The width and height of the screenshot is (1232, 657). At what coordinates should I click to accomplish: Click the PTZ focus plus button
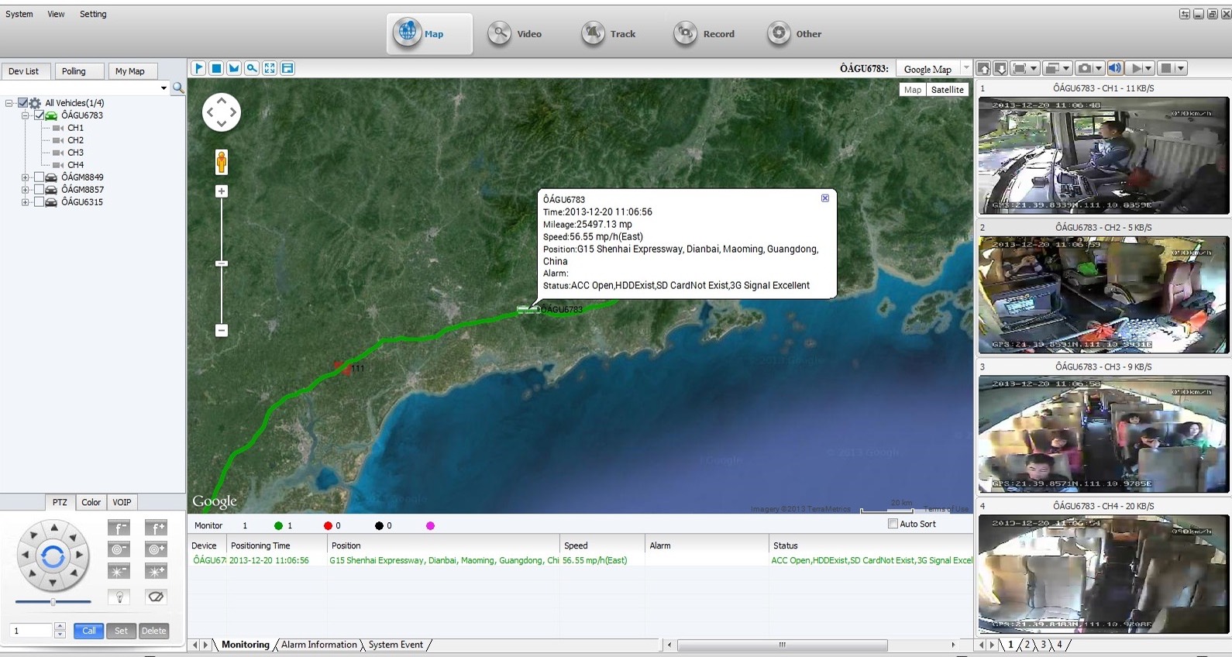pyautogui.click(x=156, y=528)
